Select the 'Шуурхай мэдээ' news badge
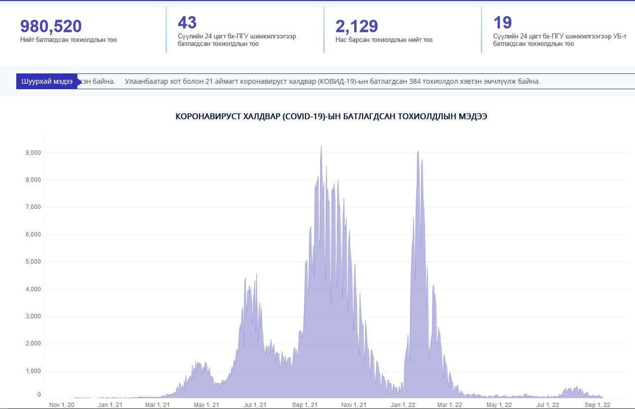635x409 pixels. point(47,81)
